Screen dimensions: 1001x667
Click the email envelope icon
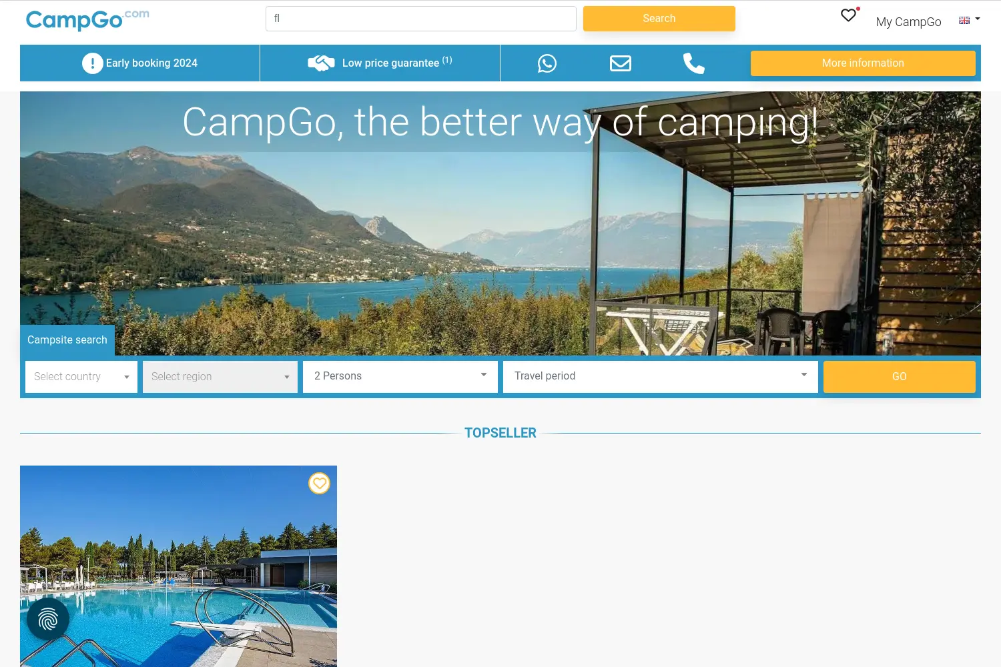pyautogui.click(x=621, y=63)
